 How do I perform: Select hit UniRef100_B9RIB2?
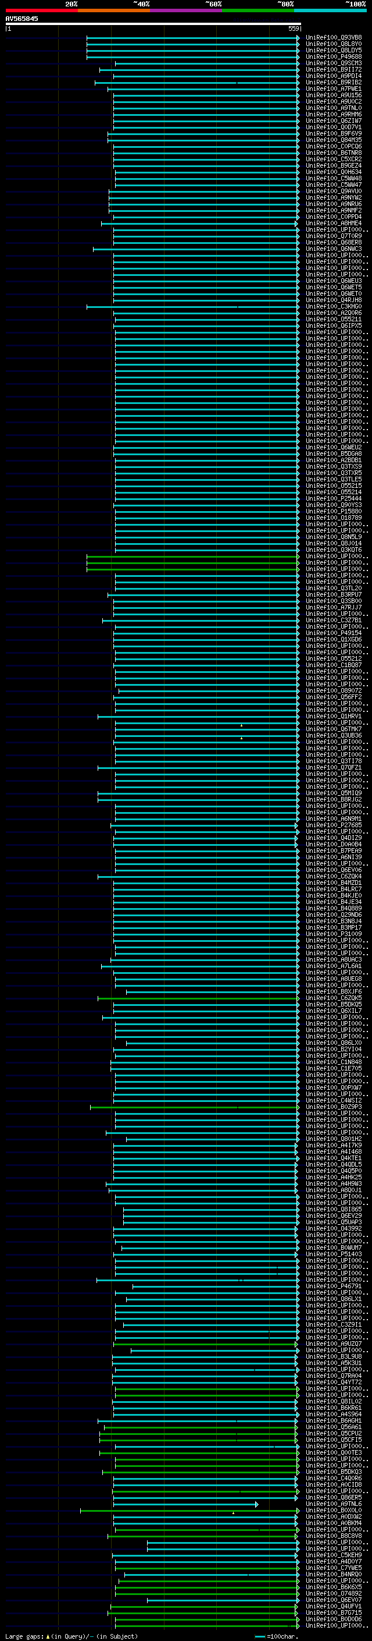[333, 82]
